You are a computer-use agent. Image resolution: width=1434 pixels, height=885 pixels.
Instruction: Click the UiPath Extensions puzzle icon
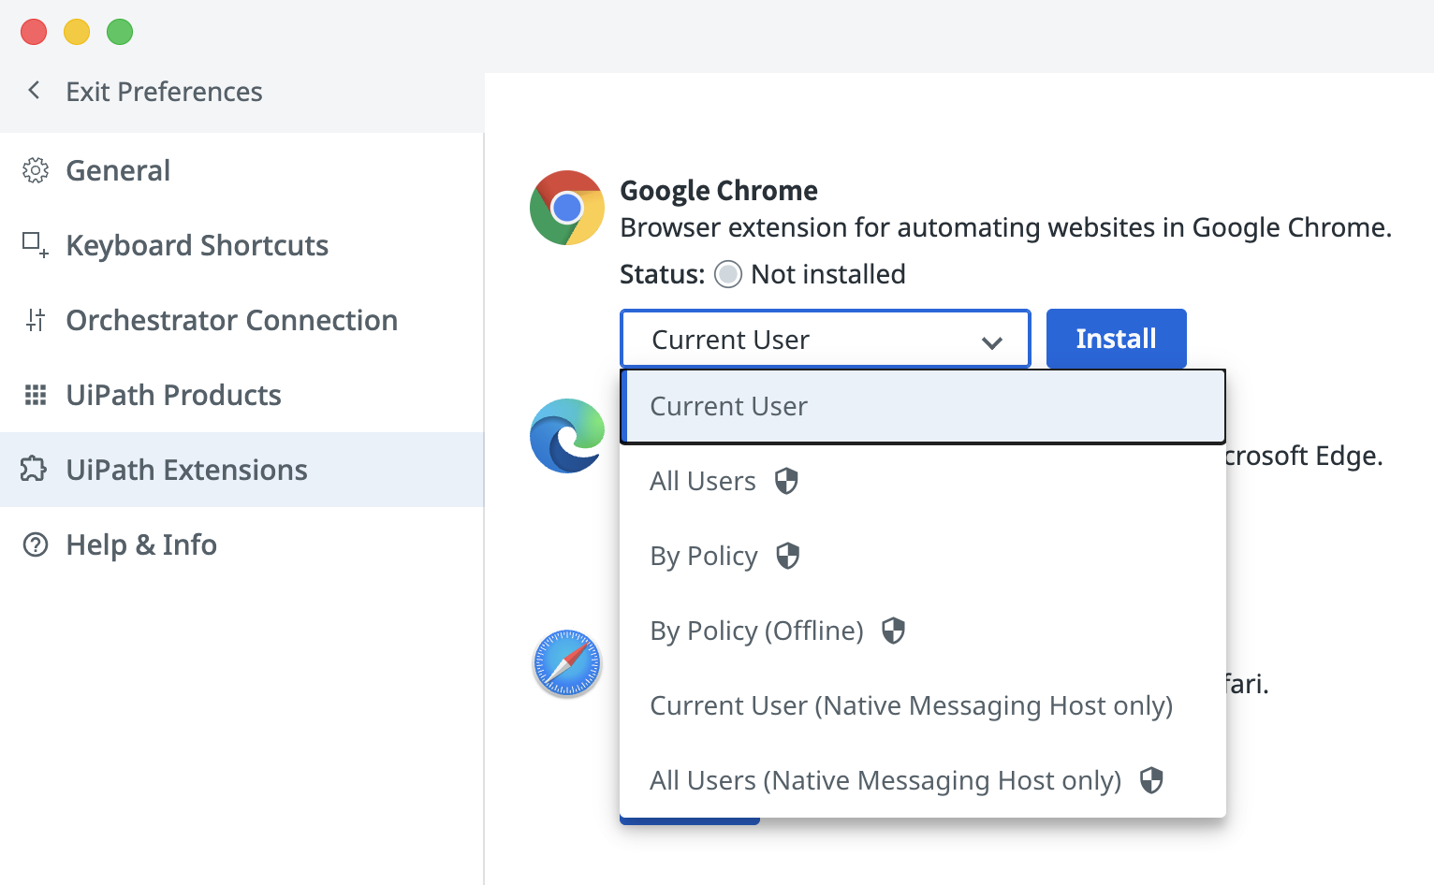pyautogui.click(x=34, y=469)
